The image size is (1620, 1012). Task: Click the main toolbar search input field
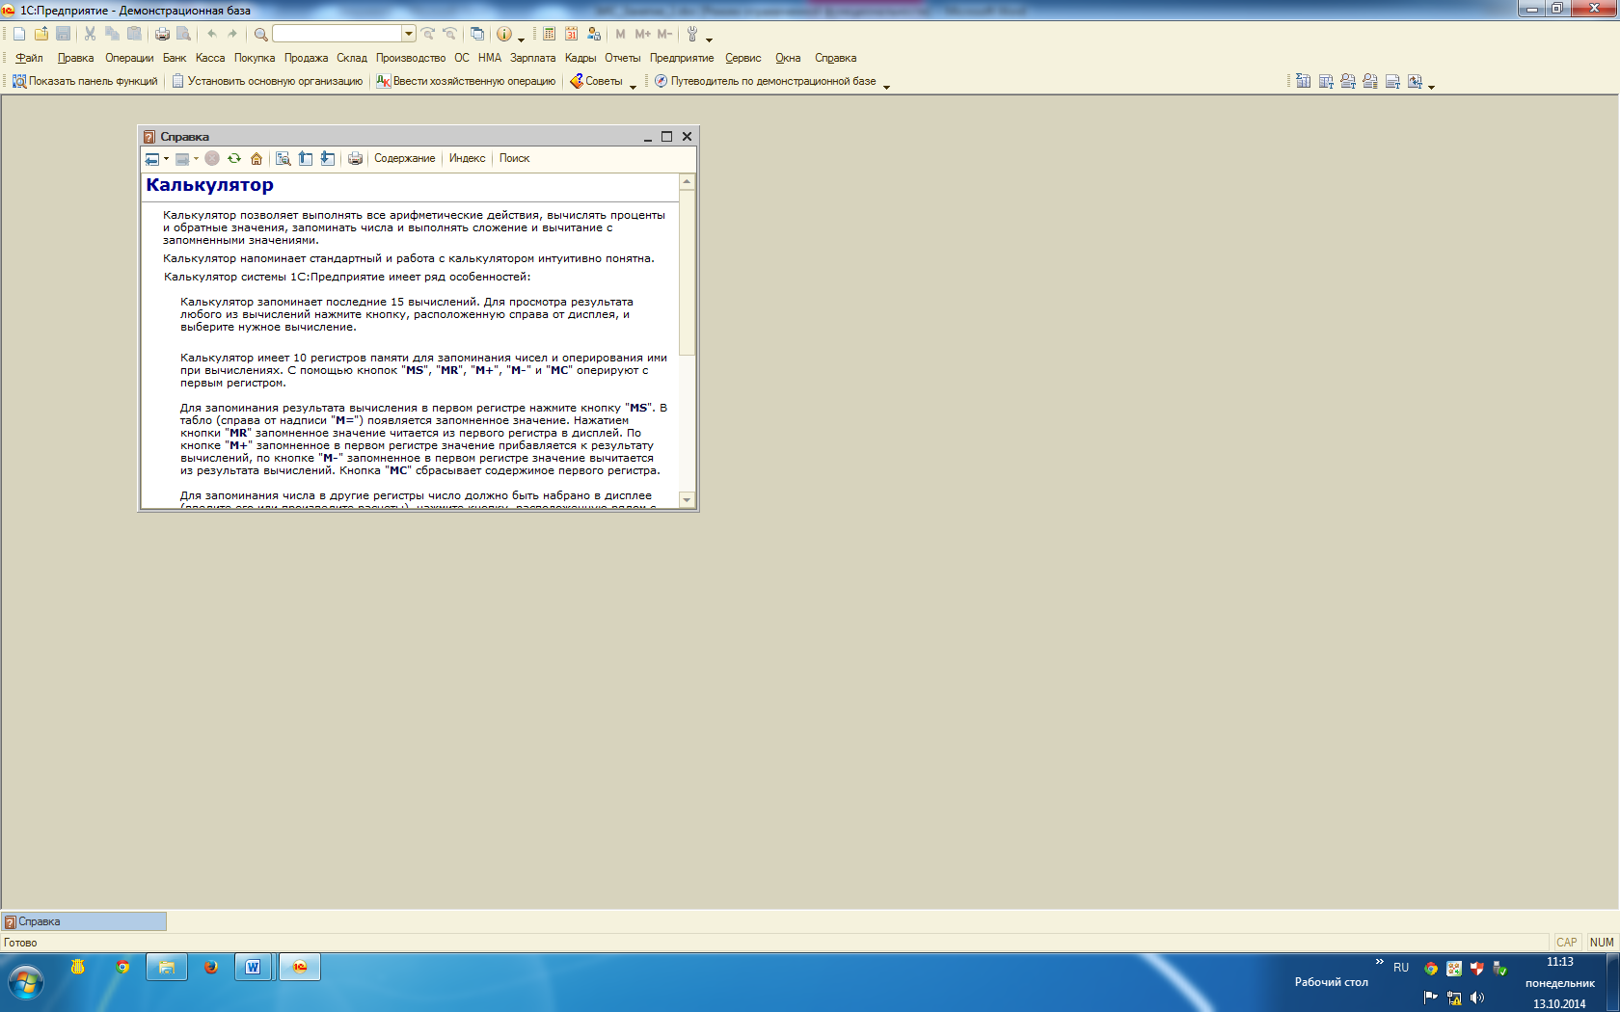coord(337,34)
